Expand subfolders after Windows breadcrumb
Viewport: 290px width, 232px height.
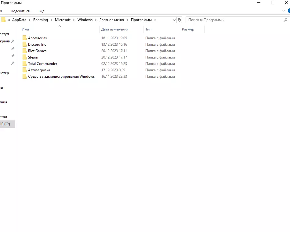point(96,20)
